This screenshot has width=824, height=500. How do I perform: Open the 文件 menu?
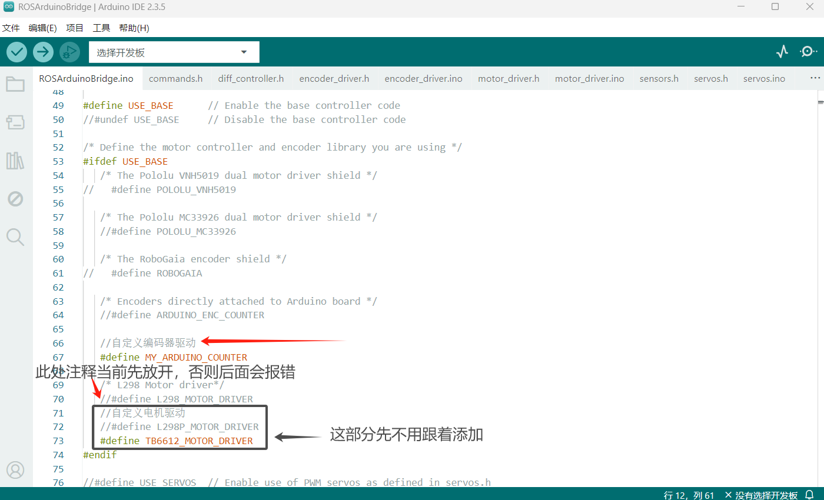pyautogui.click(x=11, y=28)
